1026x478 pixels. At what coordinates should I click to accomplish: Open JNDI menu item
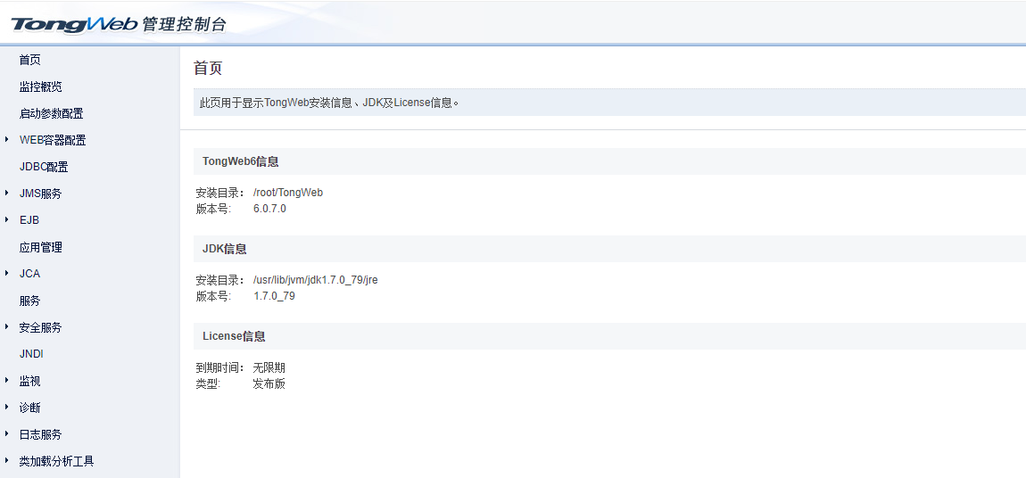(31, 354)
